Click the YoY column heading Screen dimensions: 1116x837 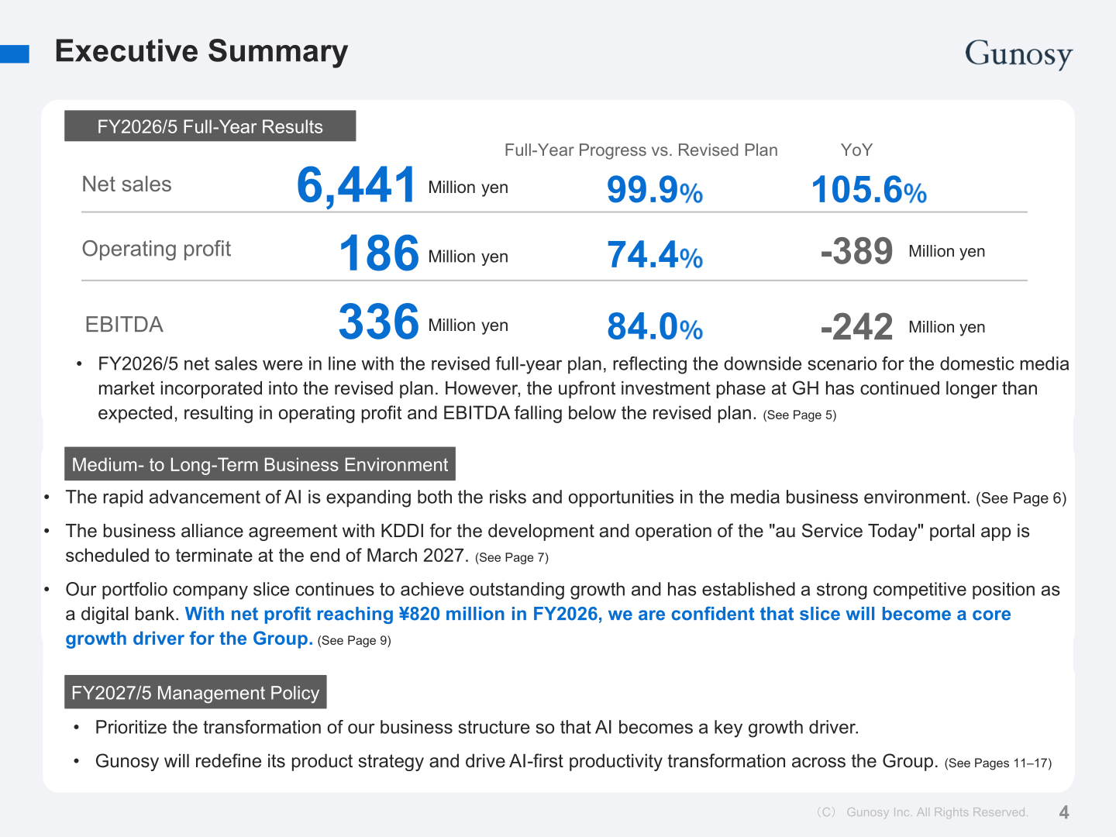[856, 150]
